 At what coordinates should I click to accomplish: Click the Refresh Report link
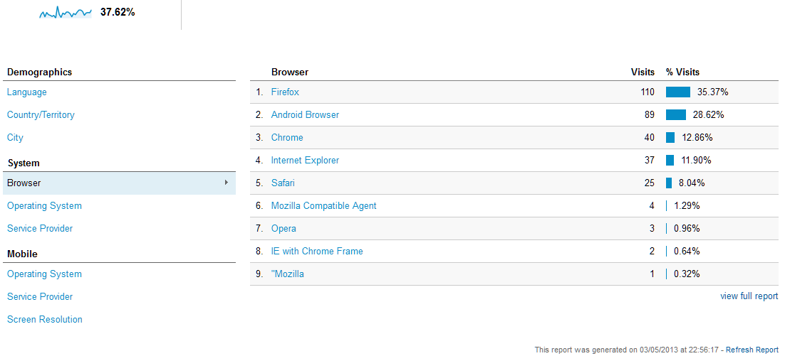[x=752, y=350]
